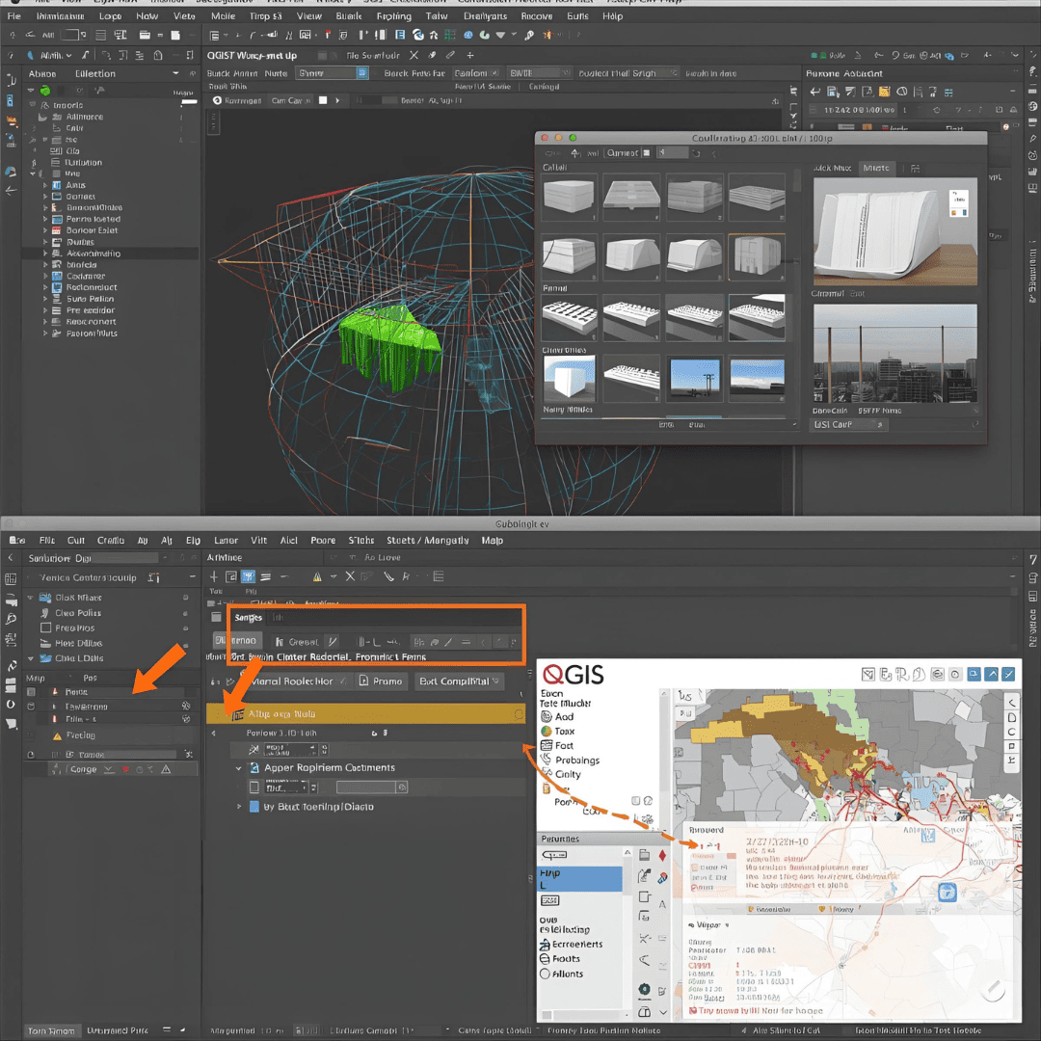Click the orange icon in the Purone panel toolbar
Viewport: 1041px width, 1041px height.
coord(884,92)
